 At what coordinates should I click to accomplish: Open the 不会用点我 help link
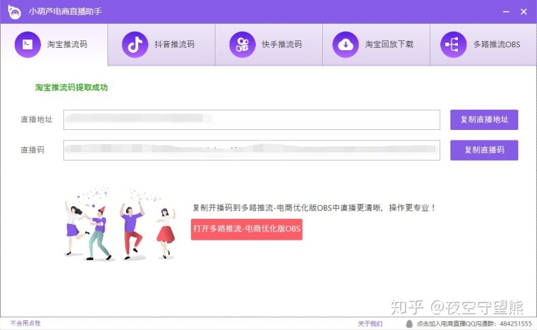[25, 323]
